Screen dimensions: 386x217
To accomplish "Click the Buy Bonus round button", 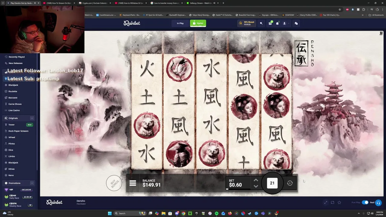I will point(114,183).
